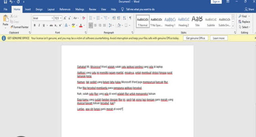256x137 pixels.
Task: Open the References tab
Action: pyautogui.click(x=65, y=10)
